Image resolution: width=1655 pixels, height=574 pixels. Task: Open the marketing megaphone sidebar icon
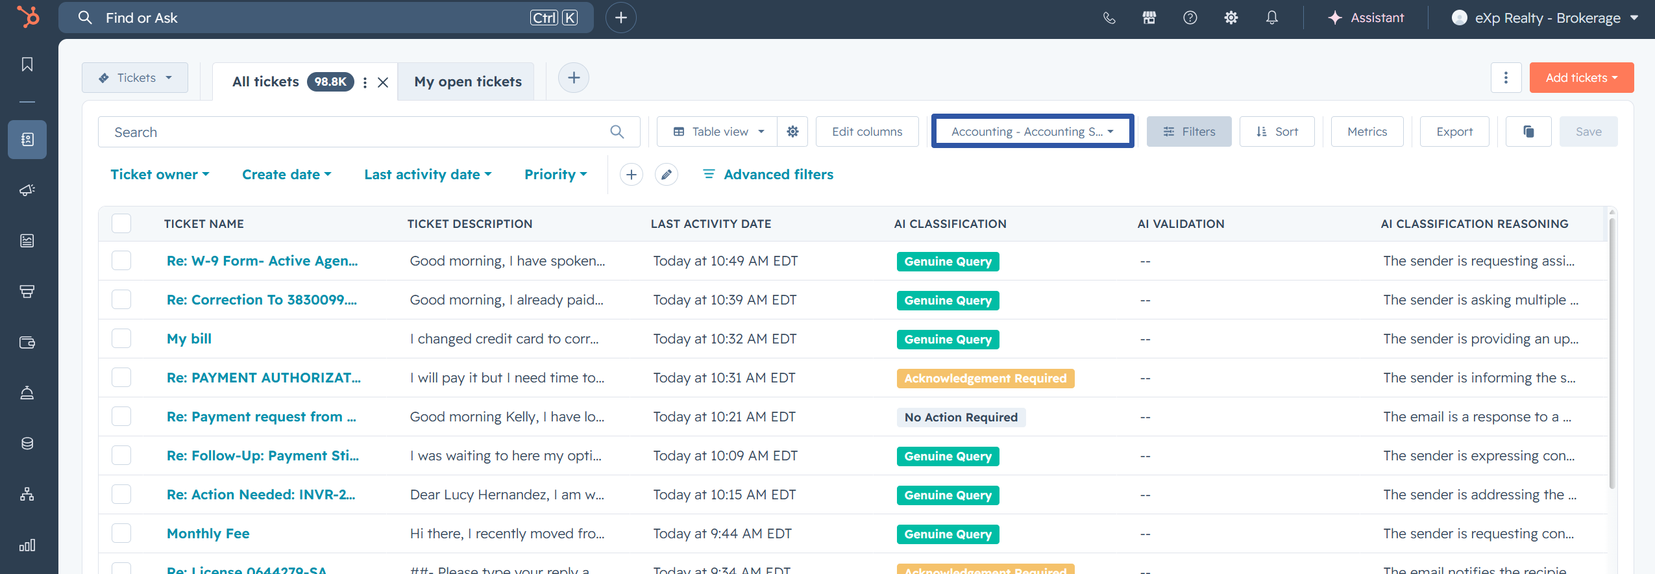27,190
